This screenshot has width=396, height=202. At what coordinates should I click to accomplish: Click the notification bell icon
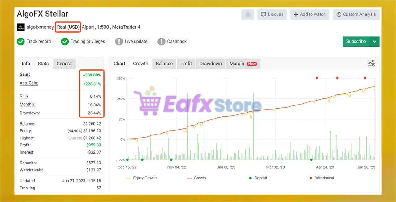pos(248,14)
